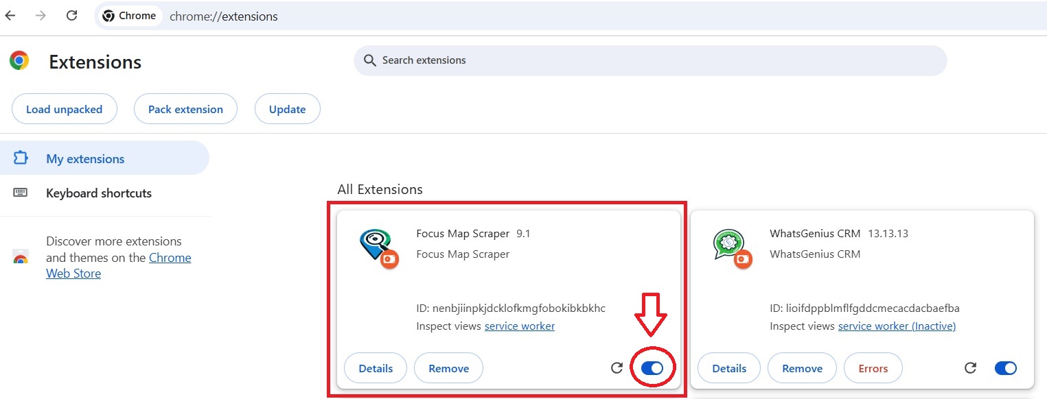The width and height of the screenshot is (1047, 399).
Task: Click the magnifier icon in the search bar
Action: point(369,60)
